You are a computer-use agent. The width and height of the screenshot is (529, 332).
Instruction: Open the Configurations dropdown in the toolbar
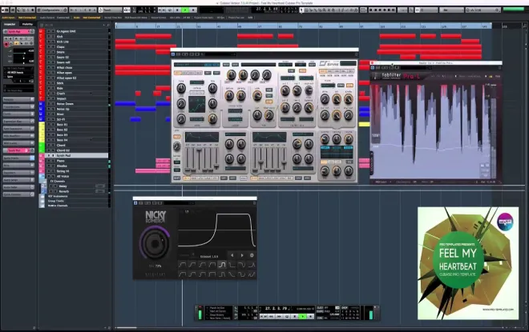[52, 10]
